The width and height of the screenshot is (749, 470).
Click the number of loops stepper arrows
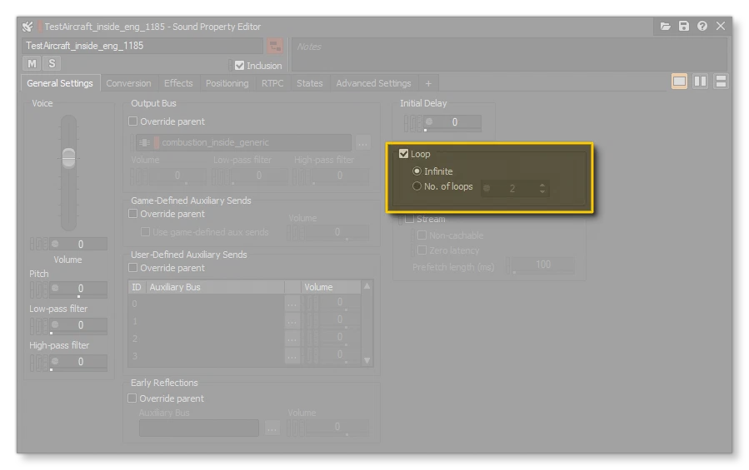tap(542, 188)
